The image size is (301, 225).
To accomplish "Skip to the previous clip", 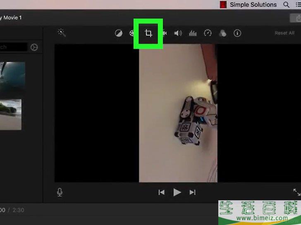I will 161,192.
